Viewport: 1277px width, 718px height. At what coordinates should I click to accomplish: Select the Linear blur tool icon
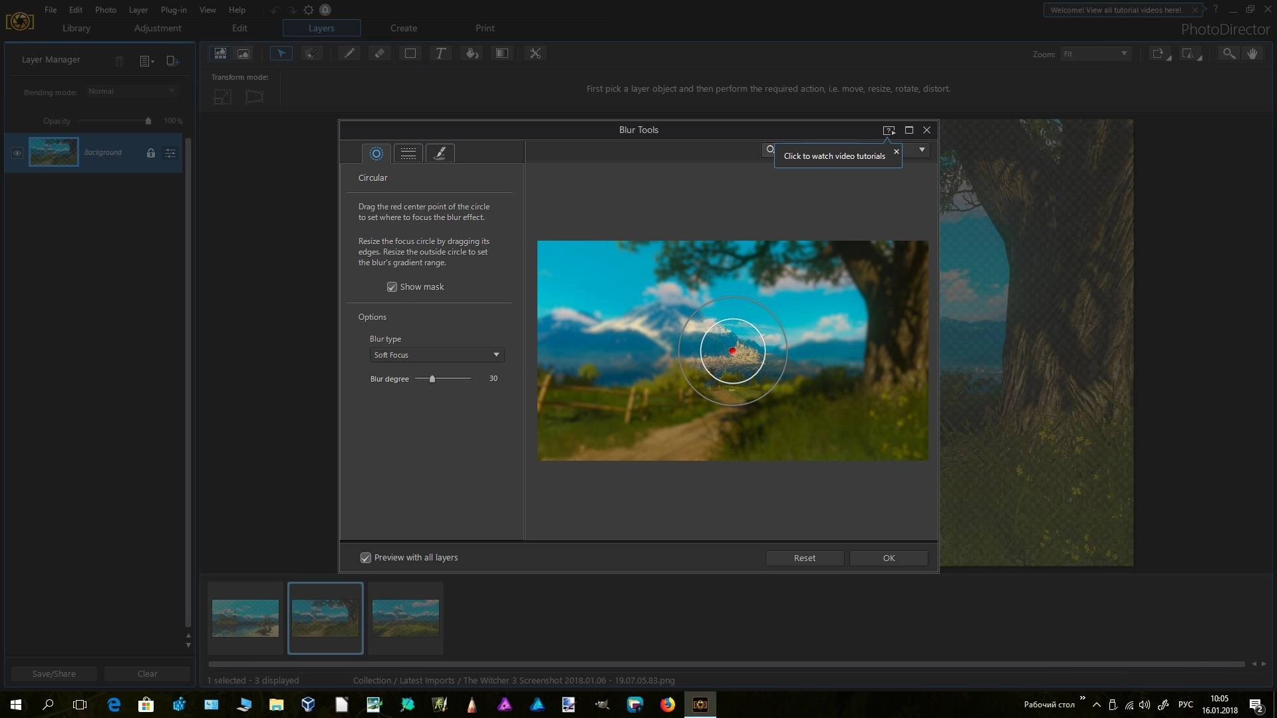point(408,154)
